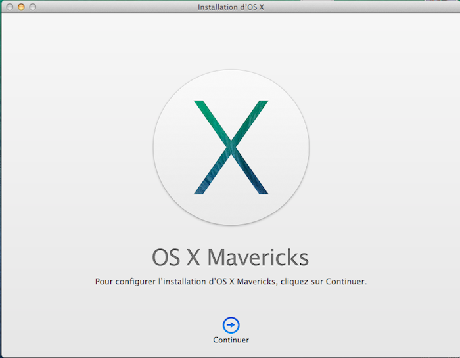Click the word "Continuer" ending the instruction sentence
Screen dimensions: 460x358
point(346,282)
